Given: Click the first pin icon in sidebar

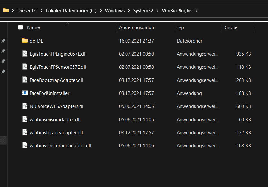Looking at the screenshot, I should [4, 41].
